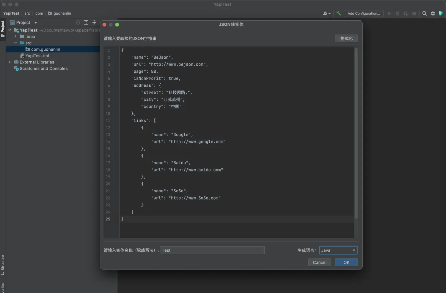Click the "name": "BeJson" line

152,57
